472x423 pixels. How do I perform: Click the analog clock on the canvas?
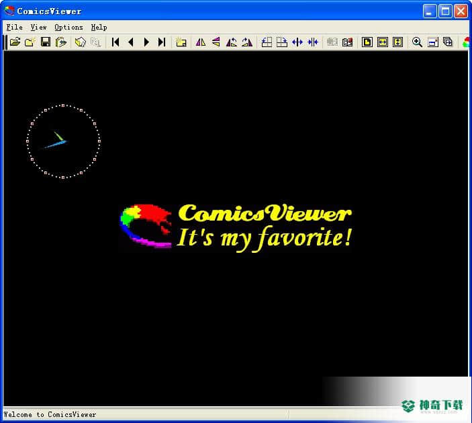click(63, 141)
